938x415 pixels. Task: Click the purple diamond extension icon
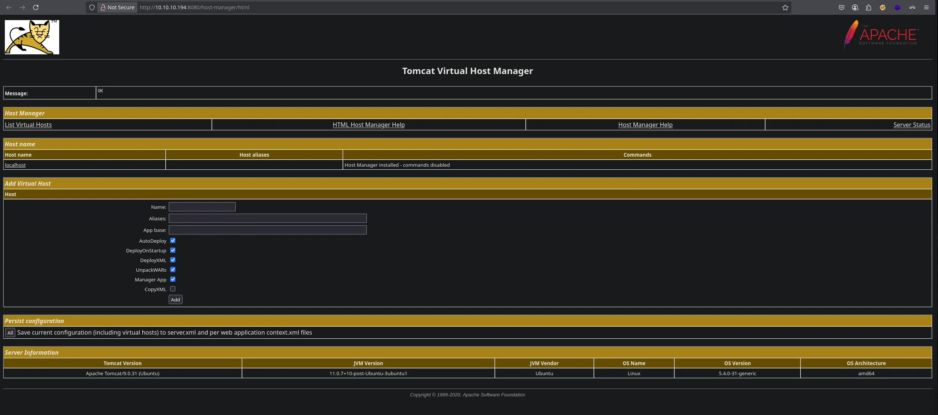pyautogui.click(x=897, y=7)
